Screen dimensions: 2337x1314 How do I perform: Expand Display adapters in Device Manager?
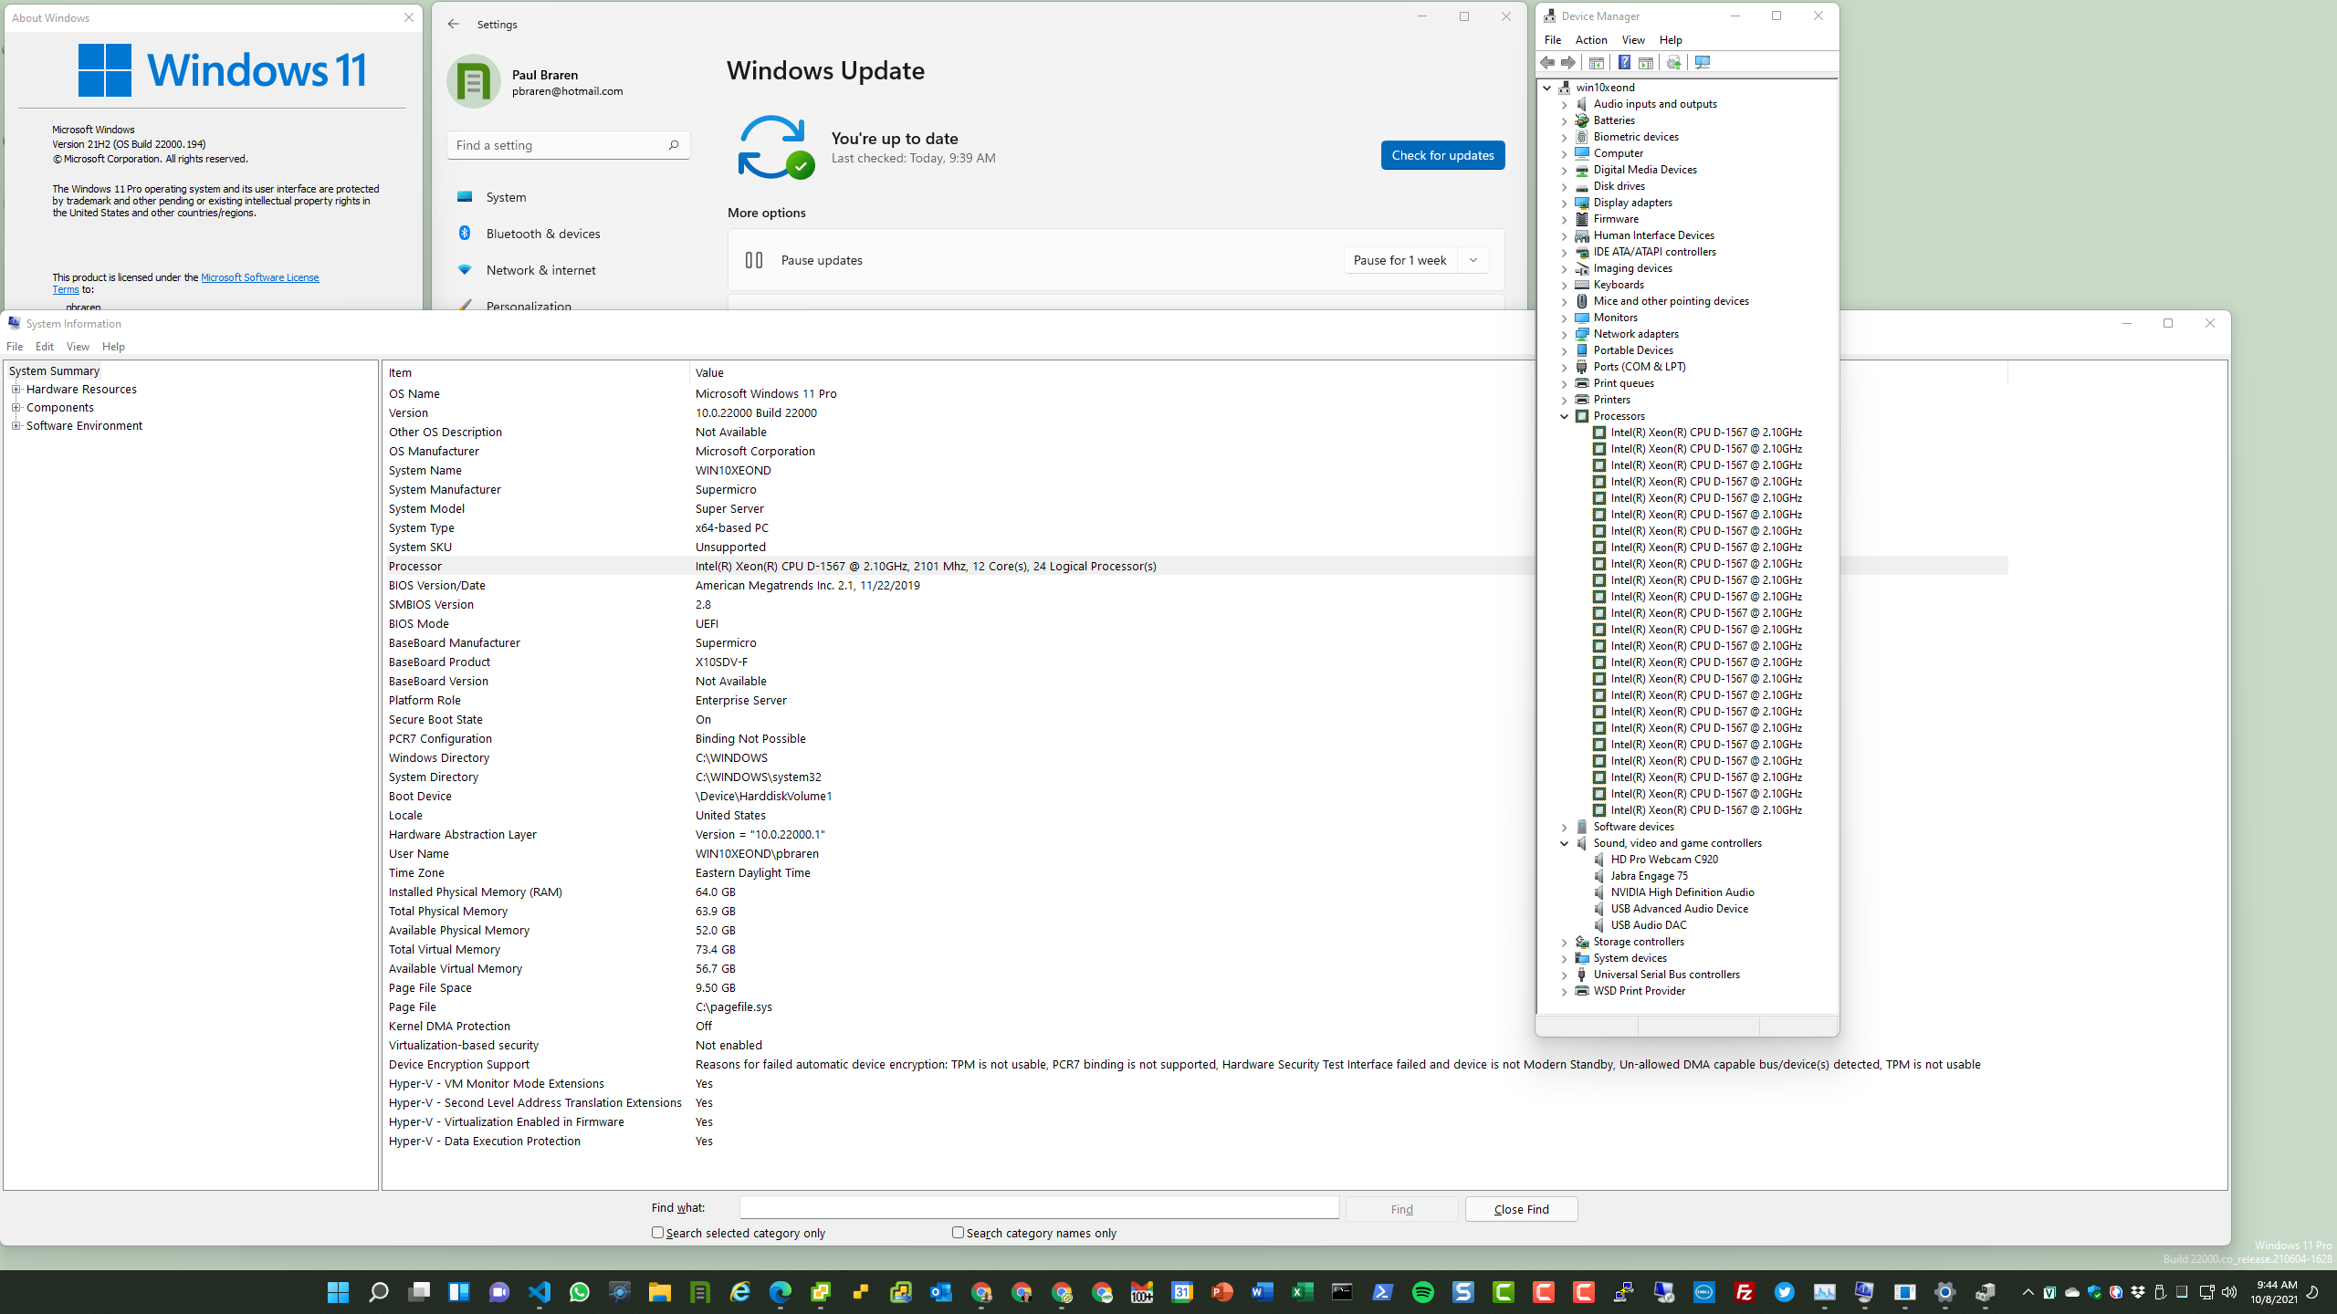pos(1565,203)
